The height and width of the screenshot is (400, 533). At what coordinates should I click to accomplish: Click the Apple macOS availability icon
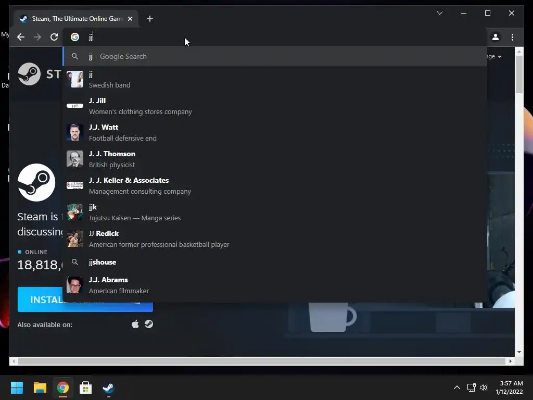tap(135, 324)
